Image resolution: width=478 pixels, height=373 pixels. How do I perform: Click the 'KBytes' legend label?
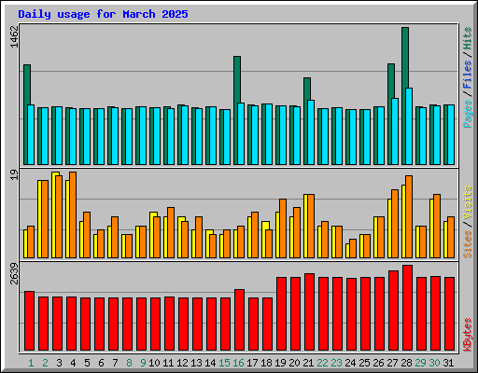(468, 335)
